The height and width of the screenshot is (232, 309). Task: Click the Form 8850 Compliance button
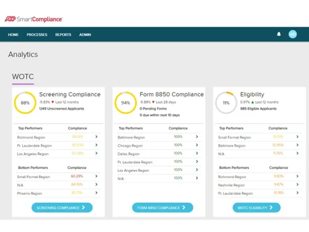point(163,207)
